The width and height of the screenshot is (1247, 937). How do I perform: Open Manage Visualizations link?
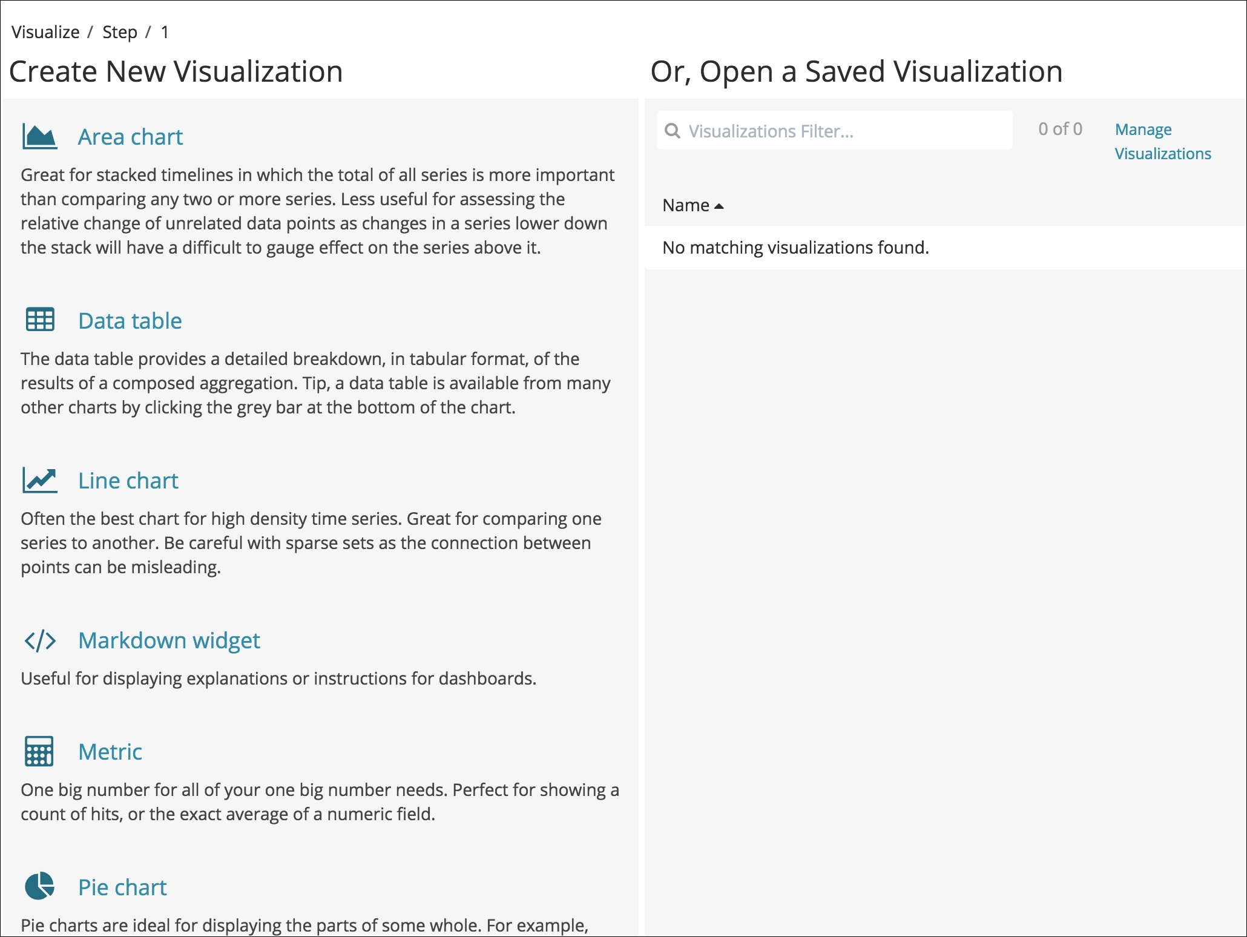pos(1163,141)
